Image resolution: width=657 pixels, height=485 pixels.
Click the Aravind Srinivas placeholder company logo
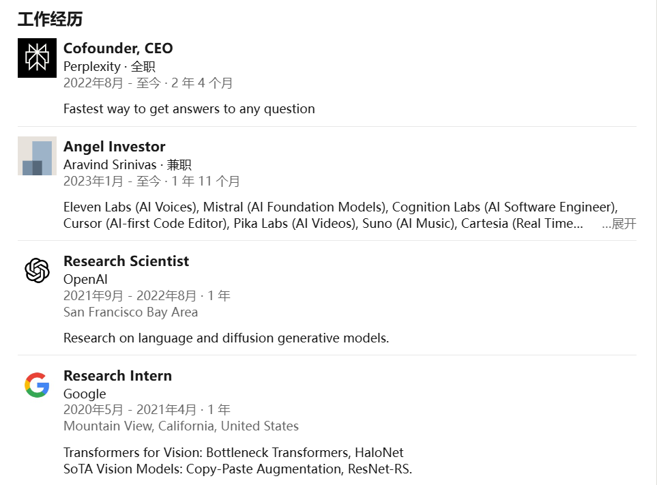[37, 156]
